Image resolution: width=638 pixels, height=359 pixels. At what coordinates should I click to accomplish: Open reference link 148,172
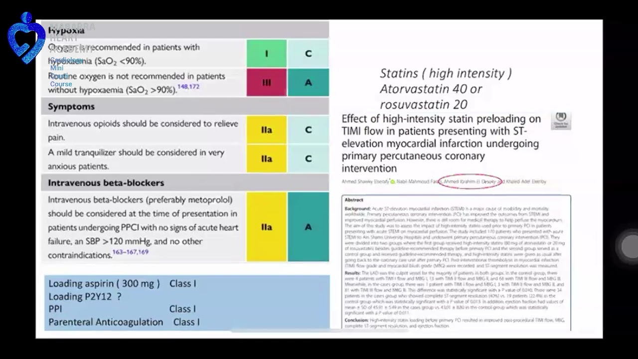pyautogui.click(x=188, y=87)
